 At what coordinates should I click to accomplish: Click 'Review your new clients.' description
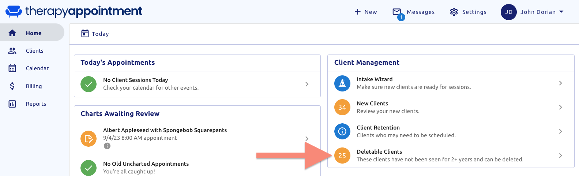coord(388,111)
